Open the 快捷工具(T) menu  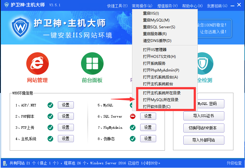[117, 6]
